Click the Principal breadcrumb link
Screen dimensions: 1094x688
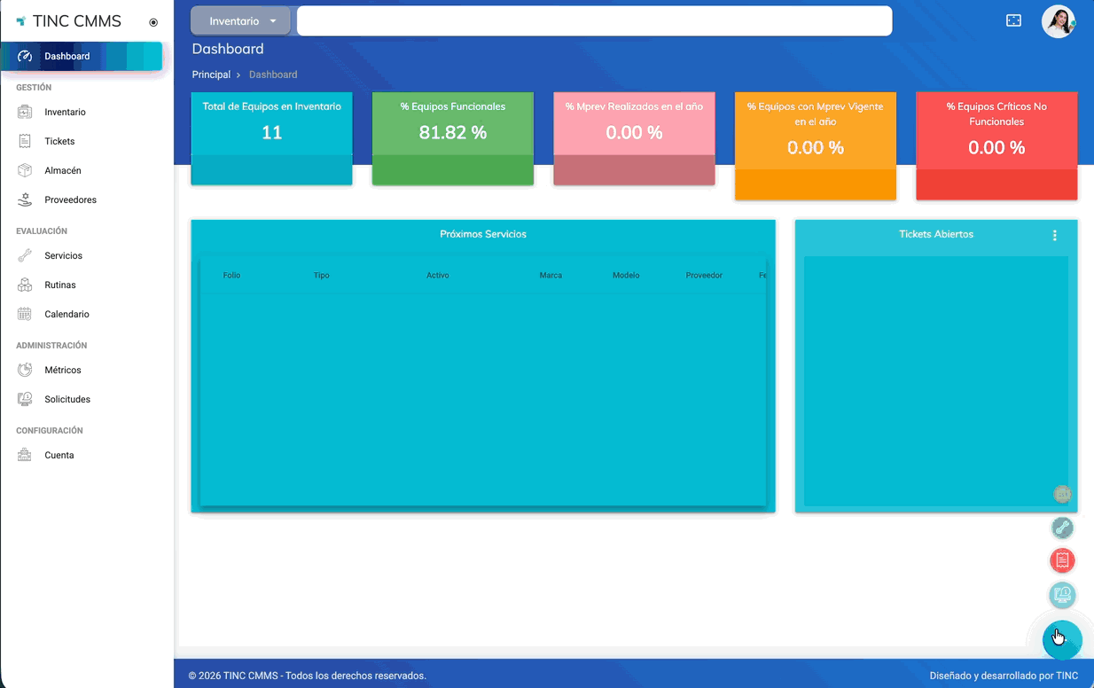(x=211, y=75)
